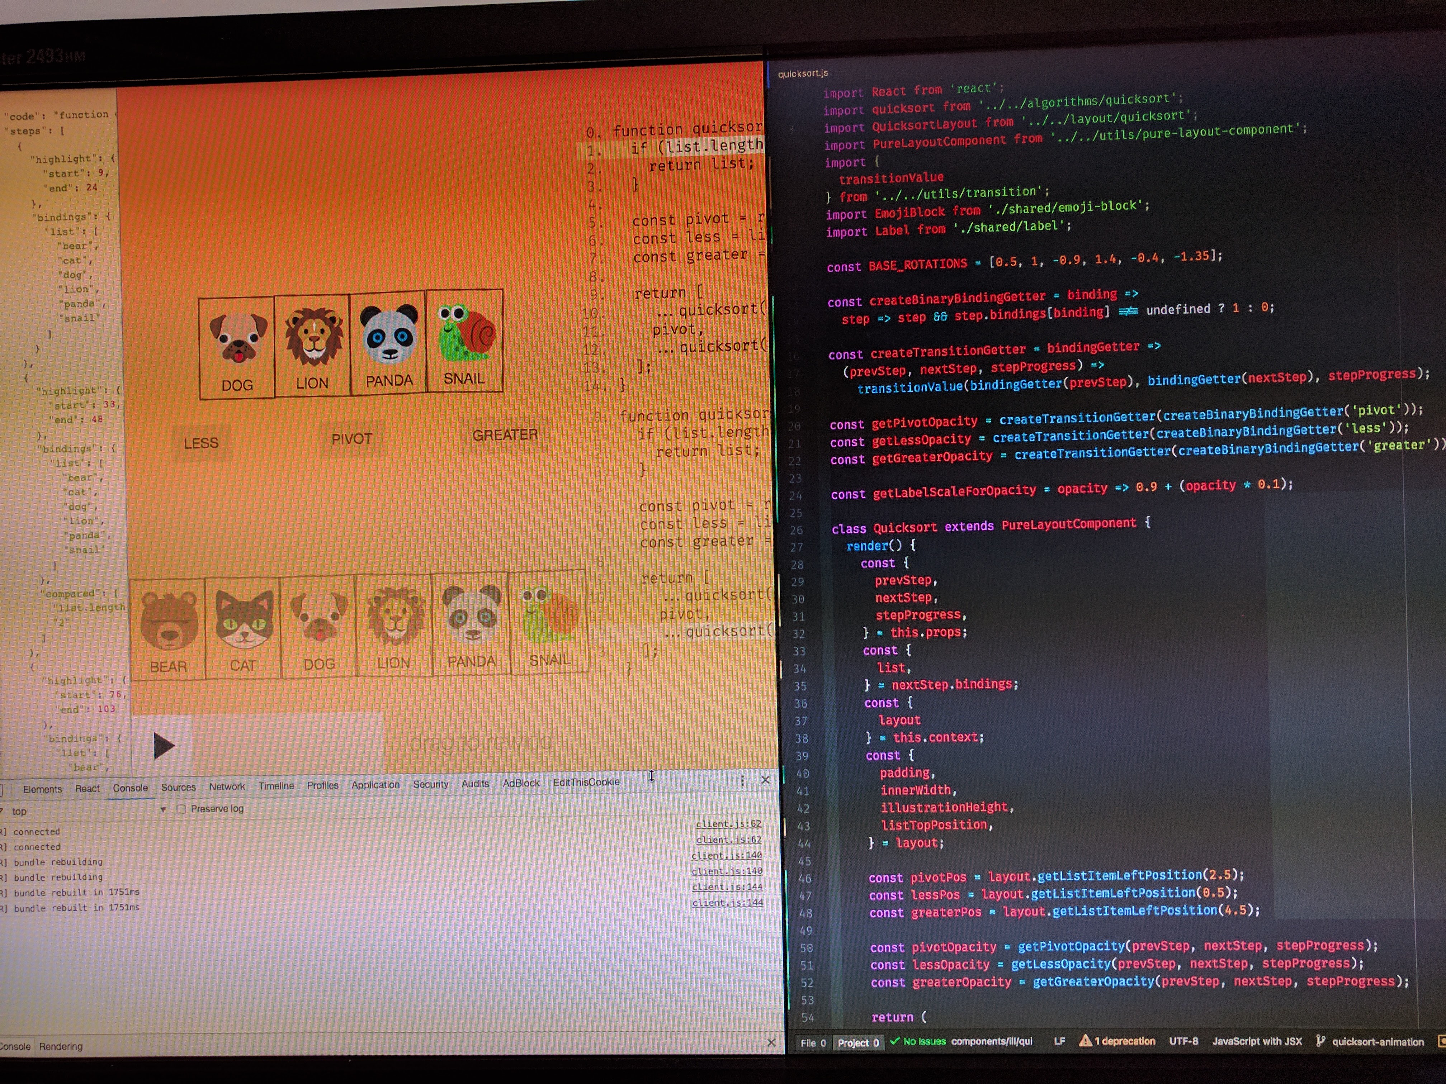The image size is (1446, 1084).
Task: Click the LESS label
Action: tap(201, 443)
